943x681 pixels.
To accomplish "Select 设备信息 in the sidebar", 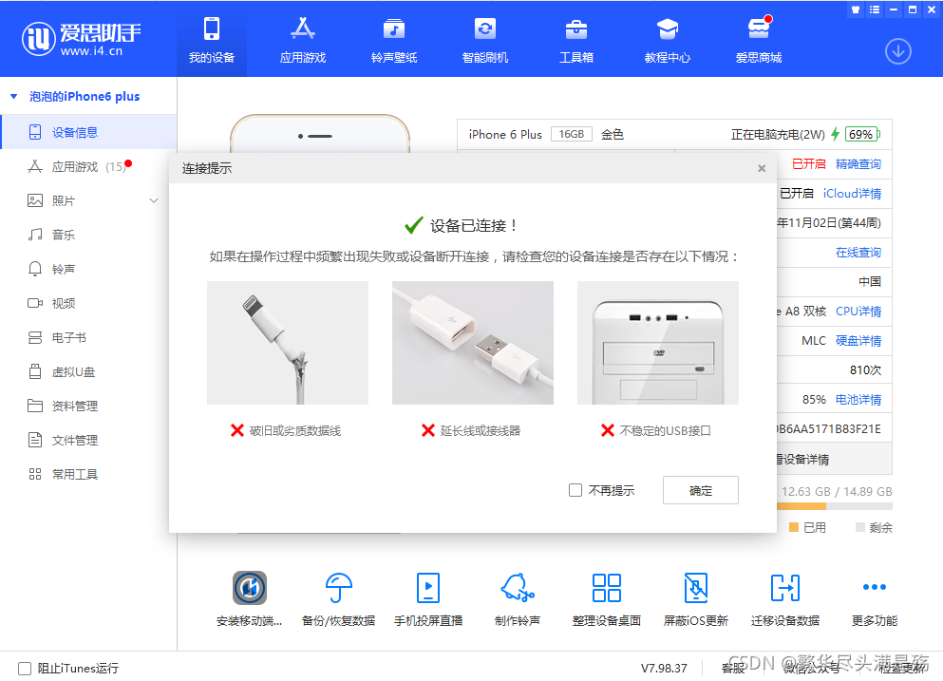I will click(x=88, y=132).
